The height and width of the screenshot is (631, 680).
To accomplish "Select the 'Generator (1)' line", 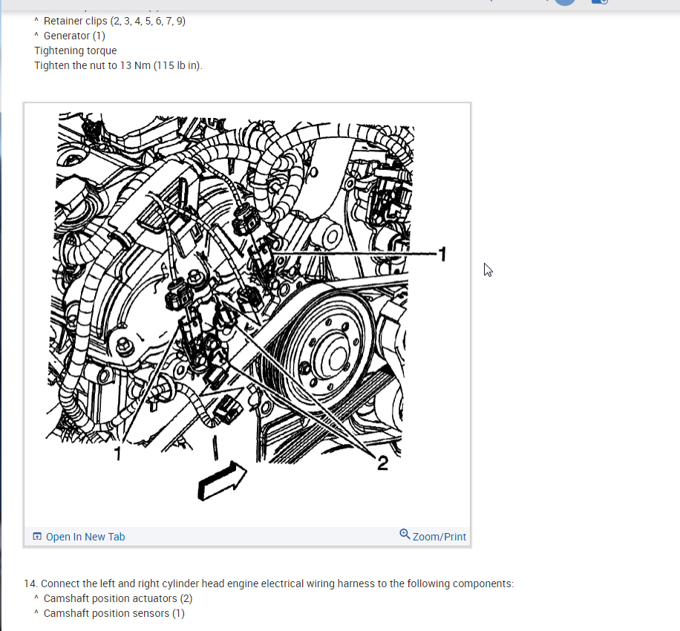I will [74, 36].
